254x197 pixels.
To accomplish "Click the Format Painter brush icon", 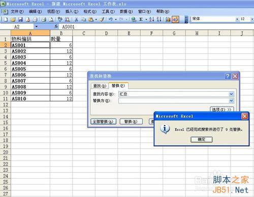I will 102,19.
